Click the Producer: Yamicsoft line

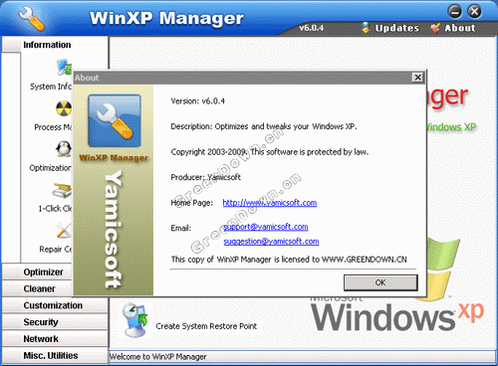(x=205, y=177)
